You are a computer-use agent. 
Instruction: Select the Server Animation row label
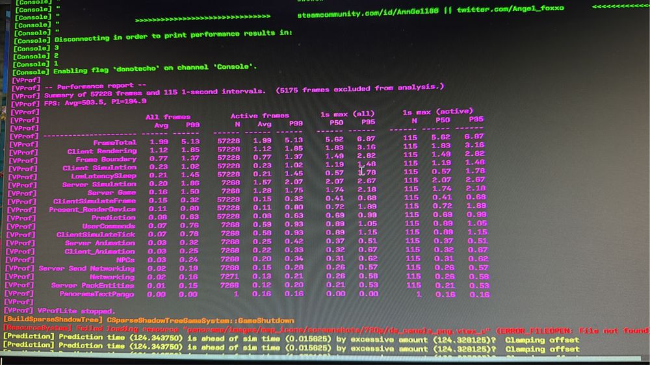[x=100, y=243]
